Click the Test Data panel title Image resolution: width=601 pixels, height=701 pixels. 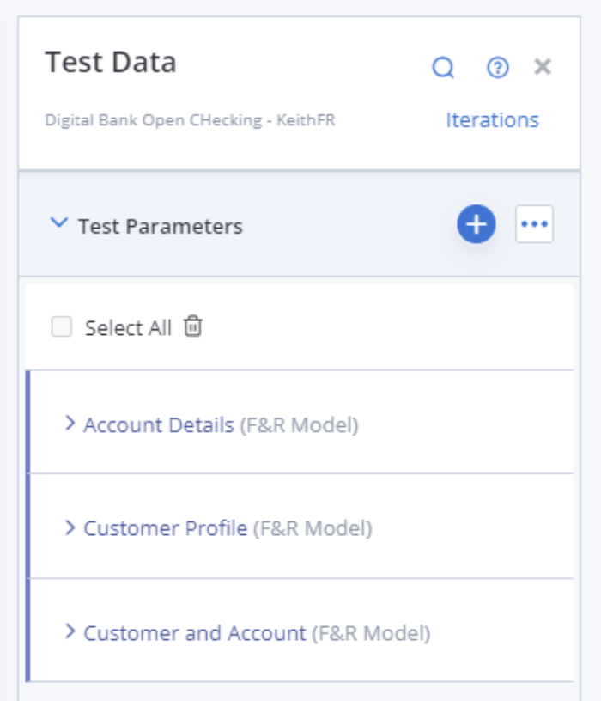click(111, 62)
